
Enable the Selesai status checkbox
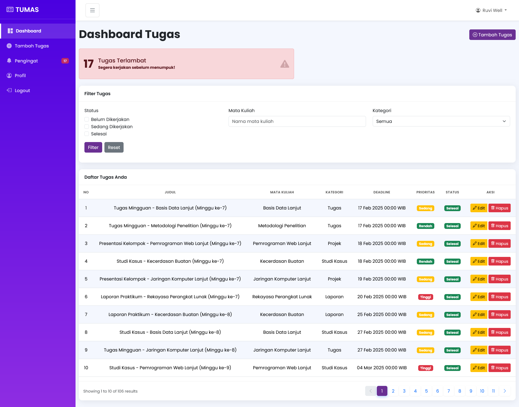coord(87,134)
